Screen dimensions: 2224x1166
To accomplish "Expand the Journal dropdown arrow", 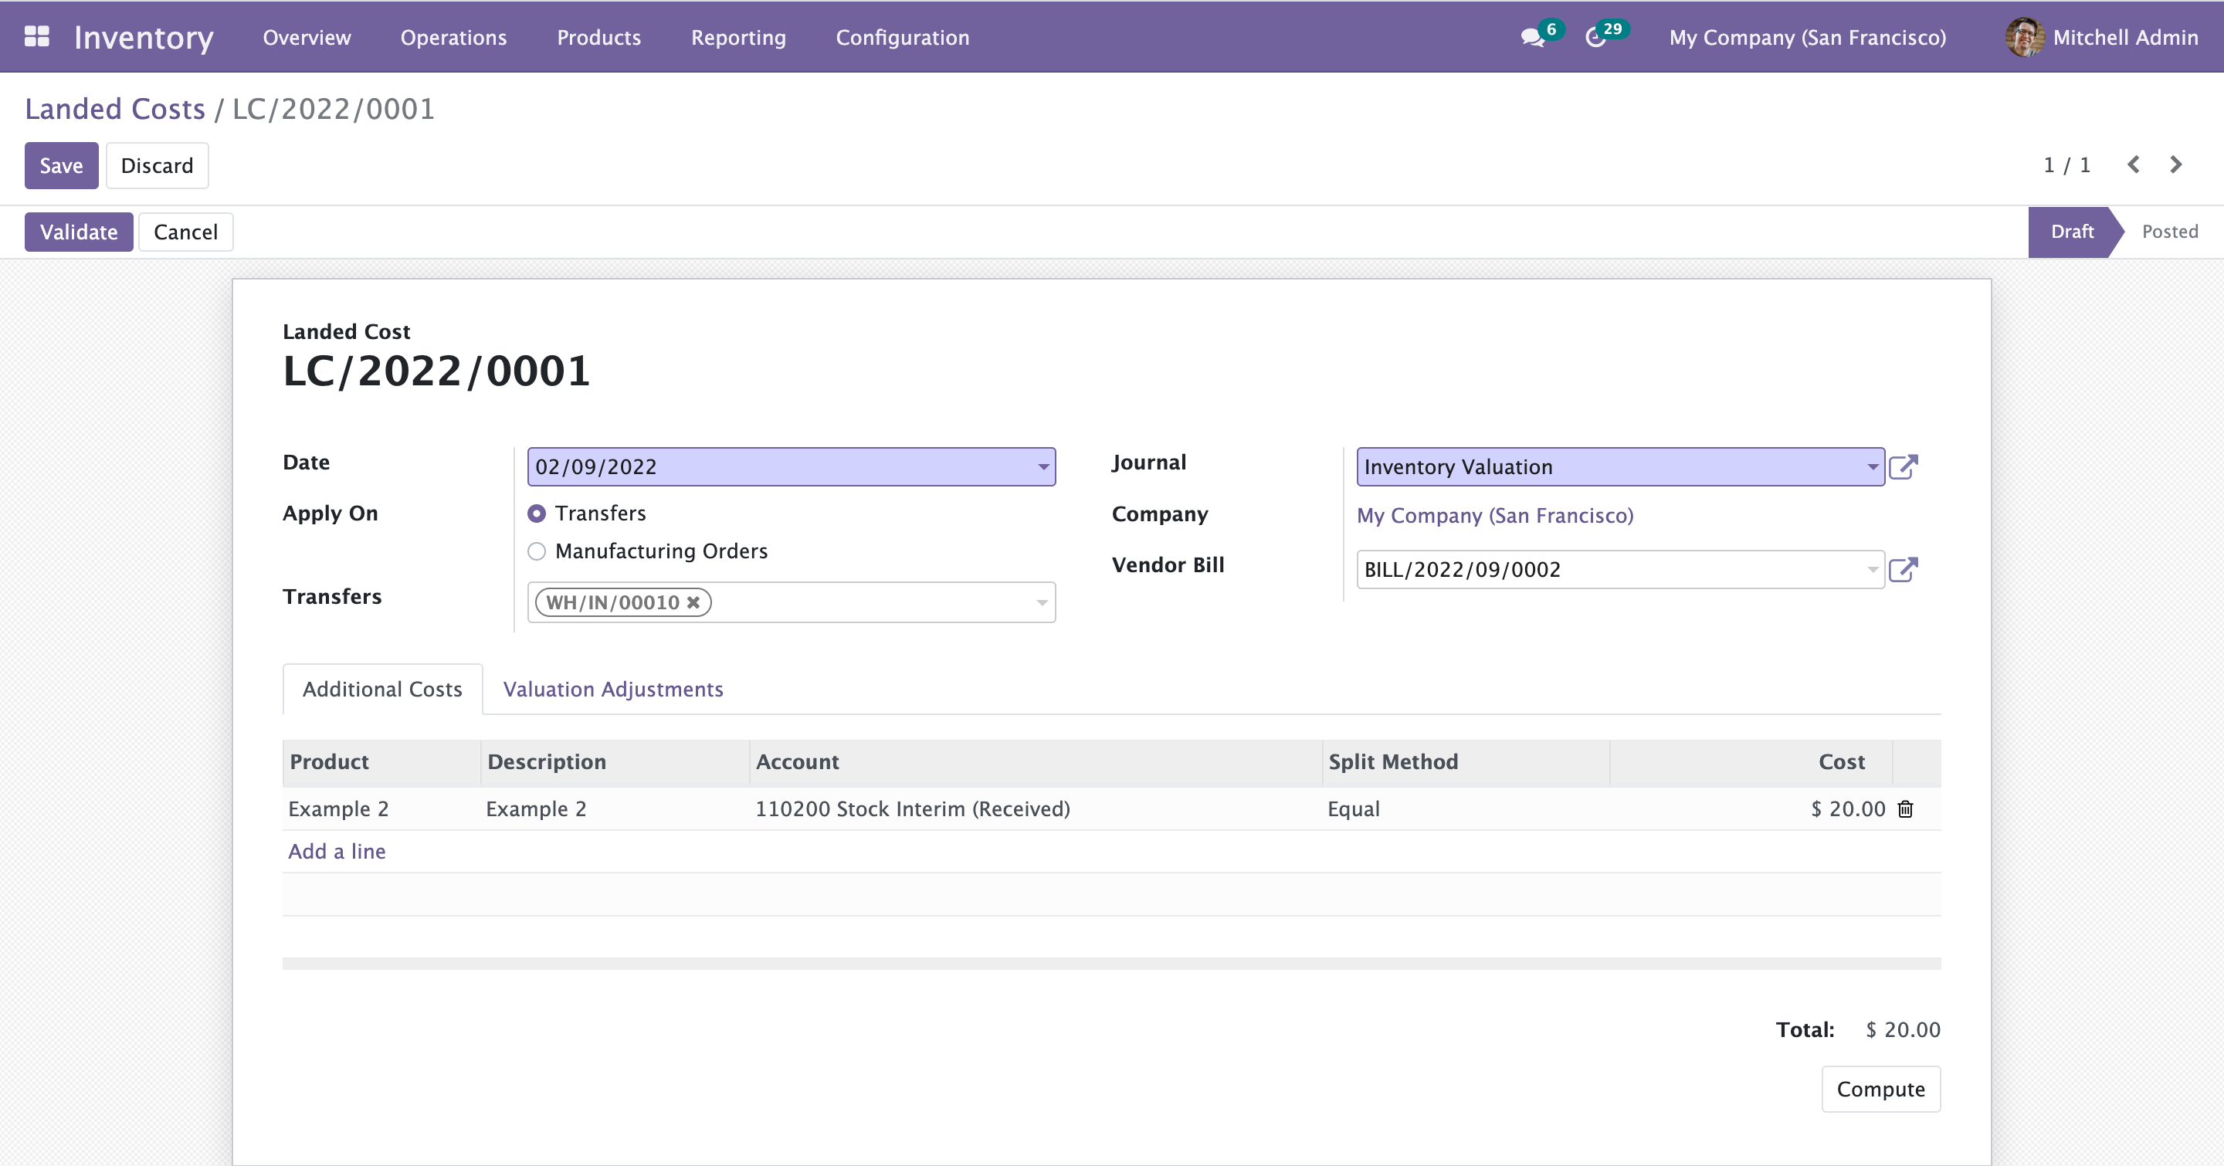I will [x=1872, y=467].
